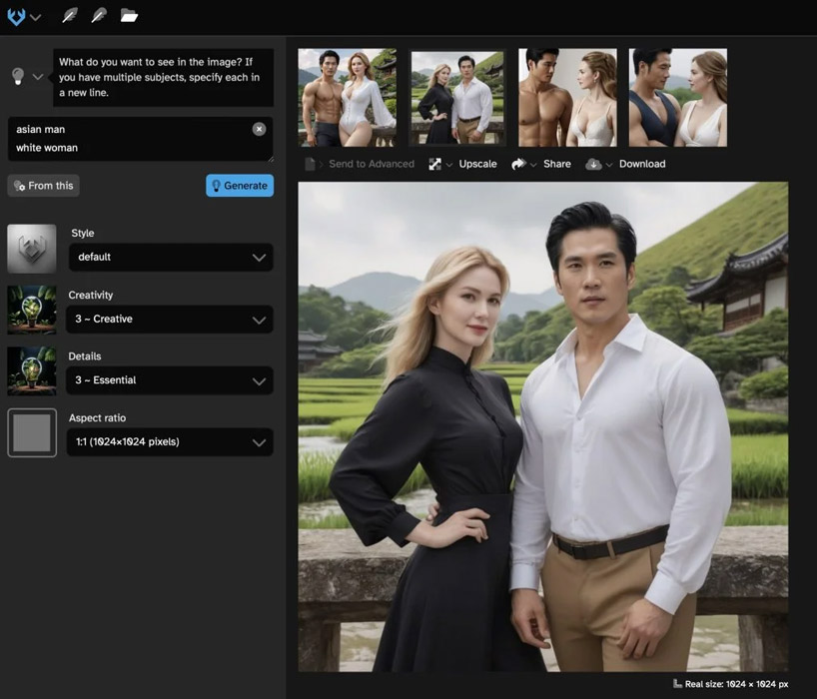Click the lightbulb icon beside the prompt hint
The height and width of the screenshot is (699, 817).
(x=17, y=77)
